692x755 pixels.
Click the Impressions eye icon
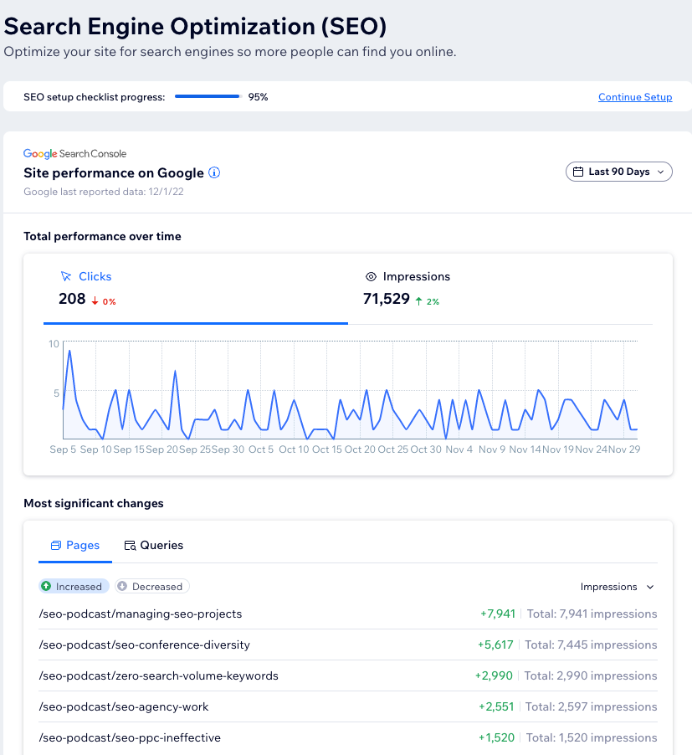tap(371, 276)
